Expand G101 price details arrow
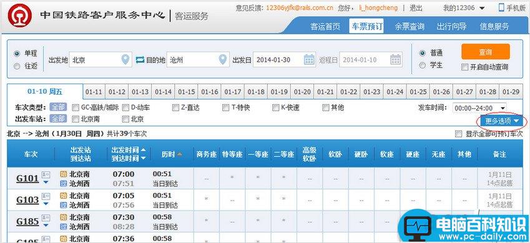Image resolution: width=530 pixels, height=243 pixels. (x=46, y=183)
